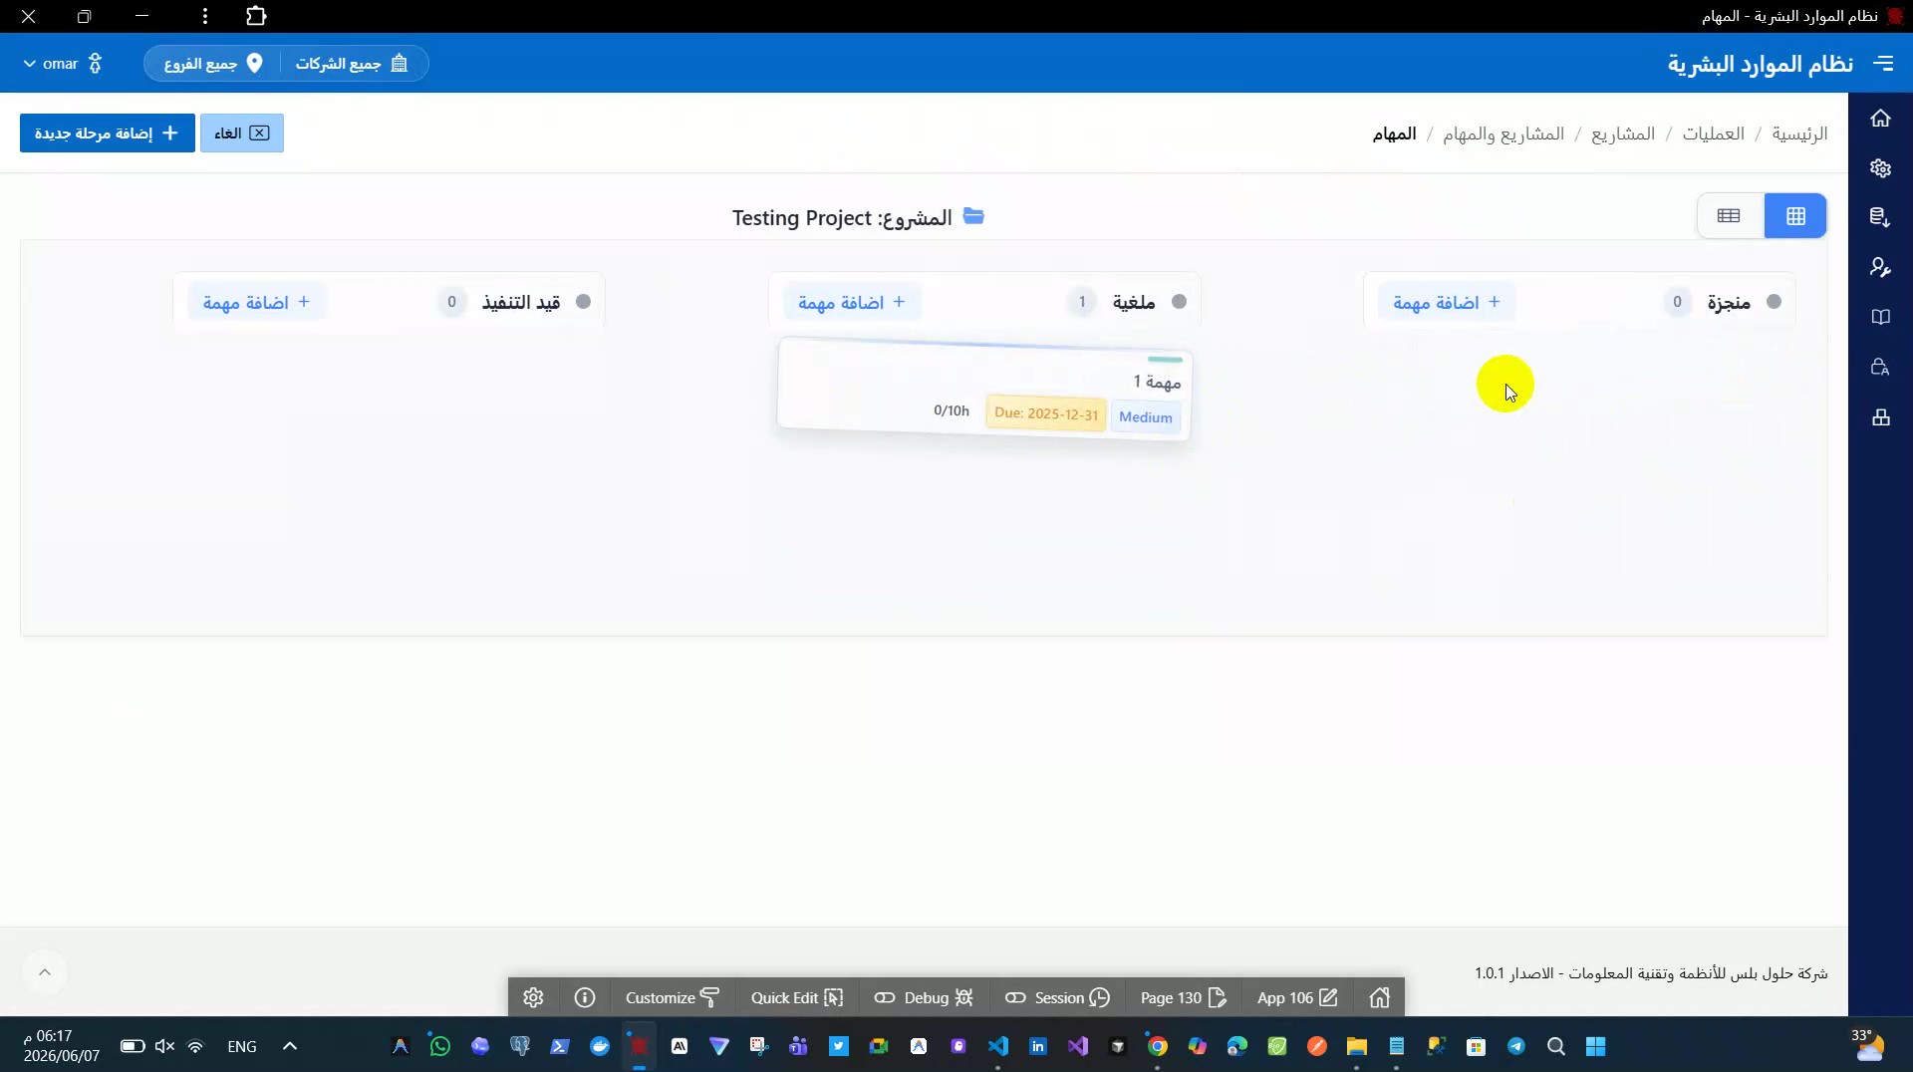
Task: Add a task in the منجزة column
Action: pos(1447,302)
